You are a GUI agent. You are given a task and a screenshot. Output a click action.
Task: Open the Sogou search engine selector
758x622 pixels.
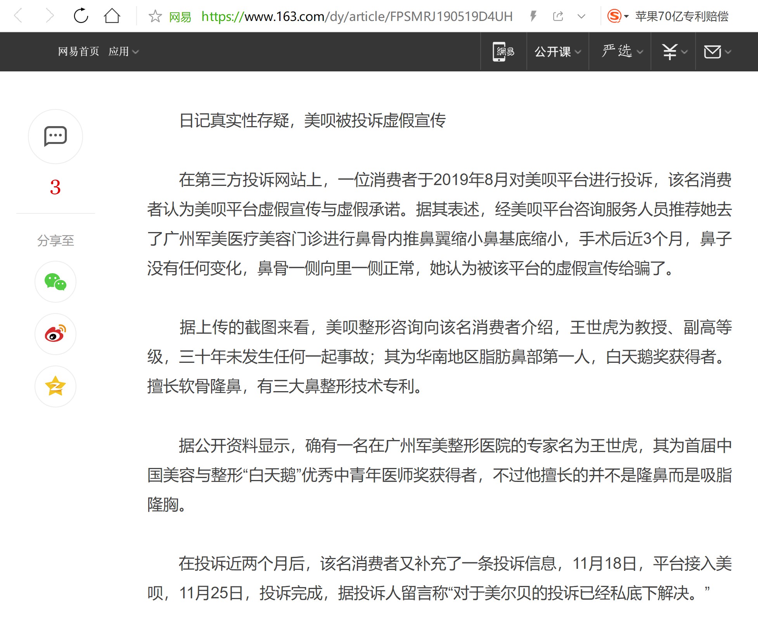click(x=618, y=16)
